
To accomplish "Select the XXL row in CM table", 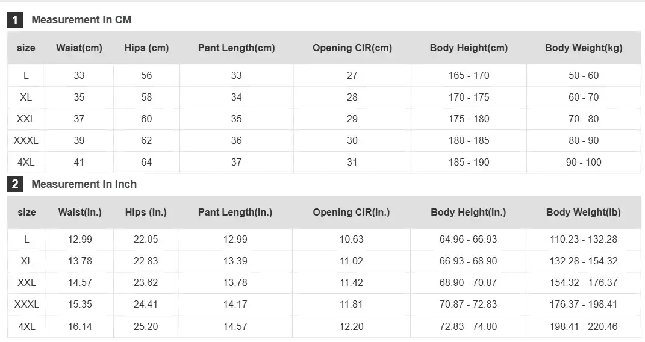I will click(324, 119).
